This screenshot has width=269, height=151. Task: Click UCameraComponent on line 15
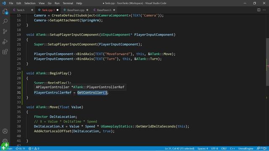point(113,16)
